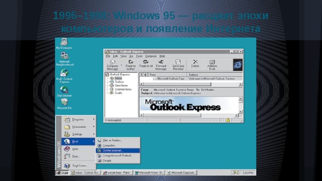322x181 pixels.
Task: Click system tray icon beside clock
Action: (x=236, y=173)
